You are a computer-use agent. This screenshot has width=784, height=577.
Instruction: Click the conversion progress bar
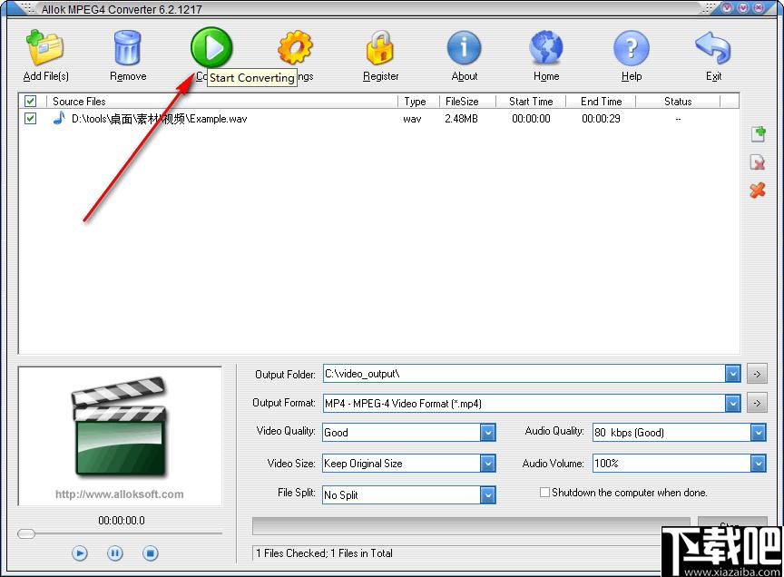pyautogui.click(x=471, y=526)
